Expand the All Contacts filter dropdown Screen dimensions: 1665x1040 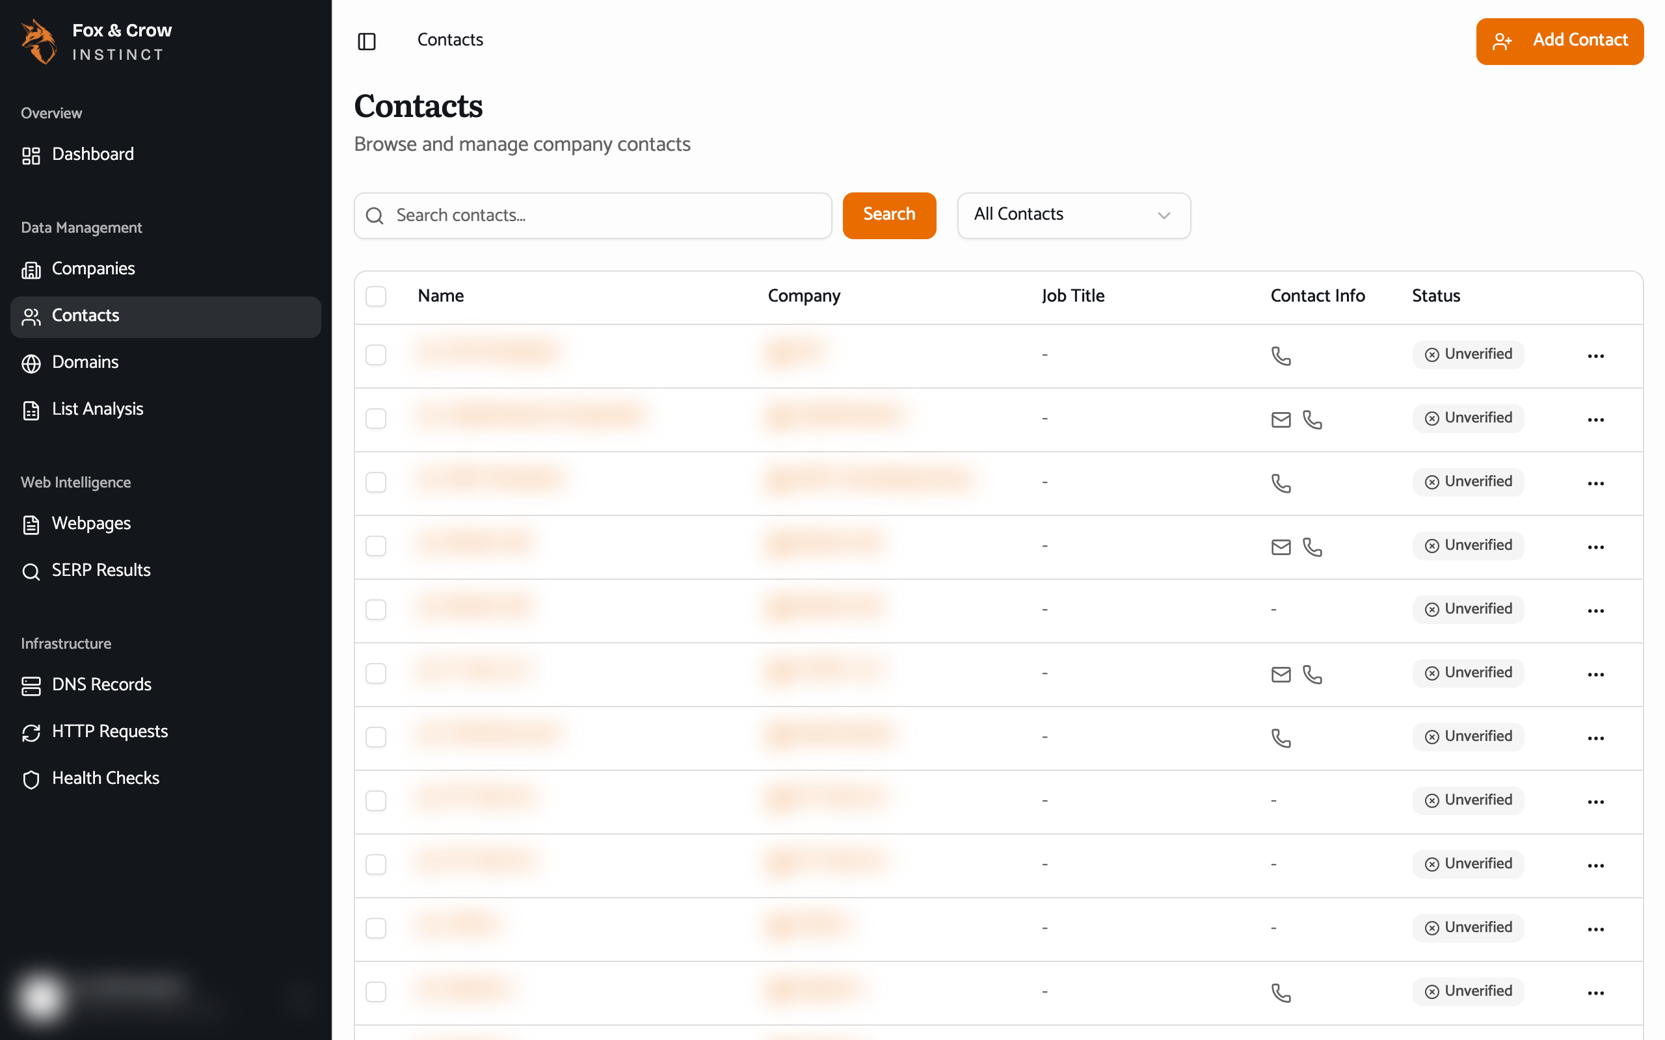(1073, 215)
